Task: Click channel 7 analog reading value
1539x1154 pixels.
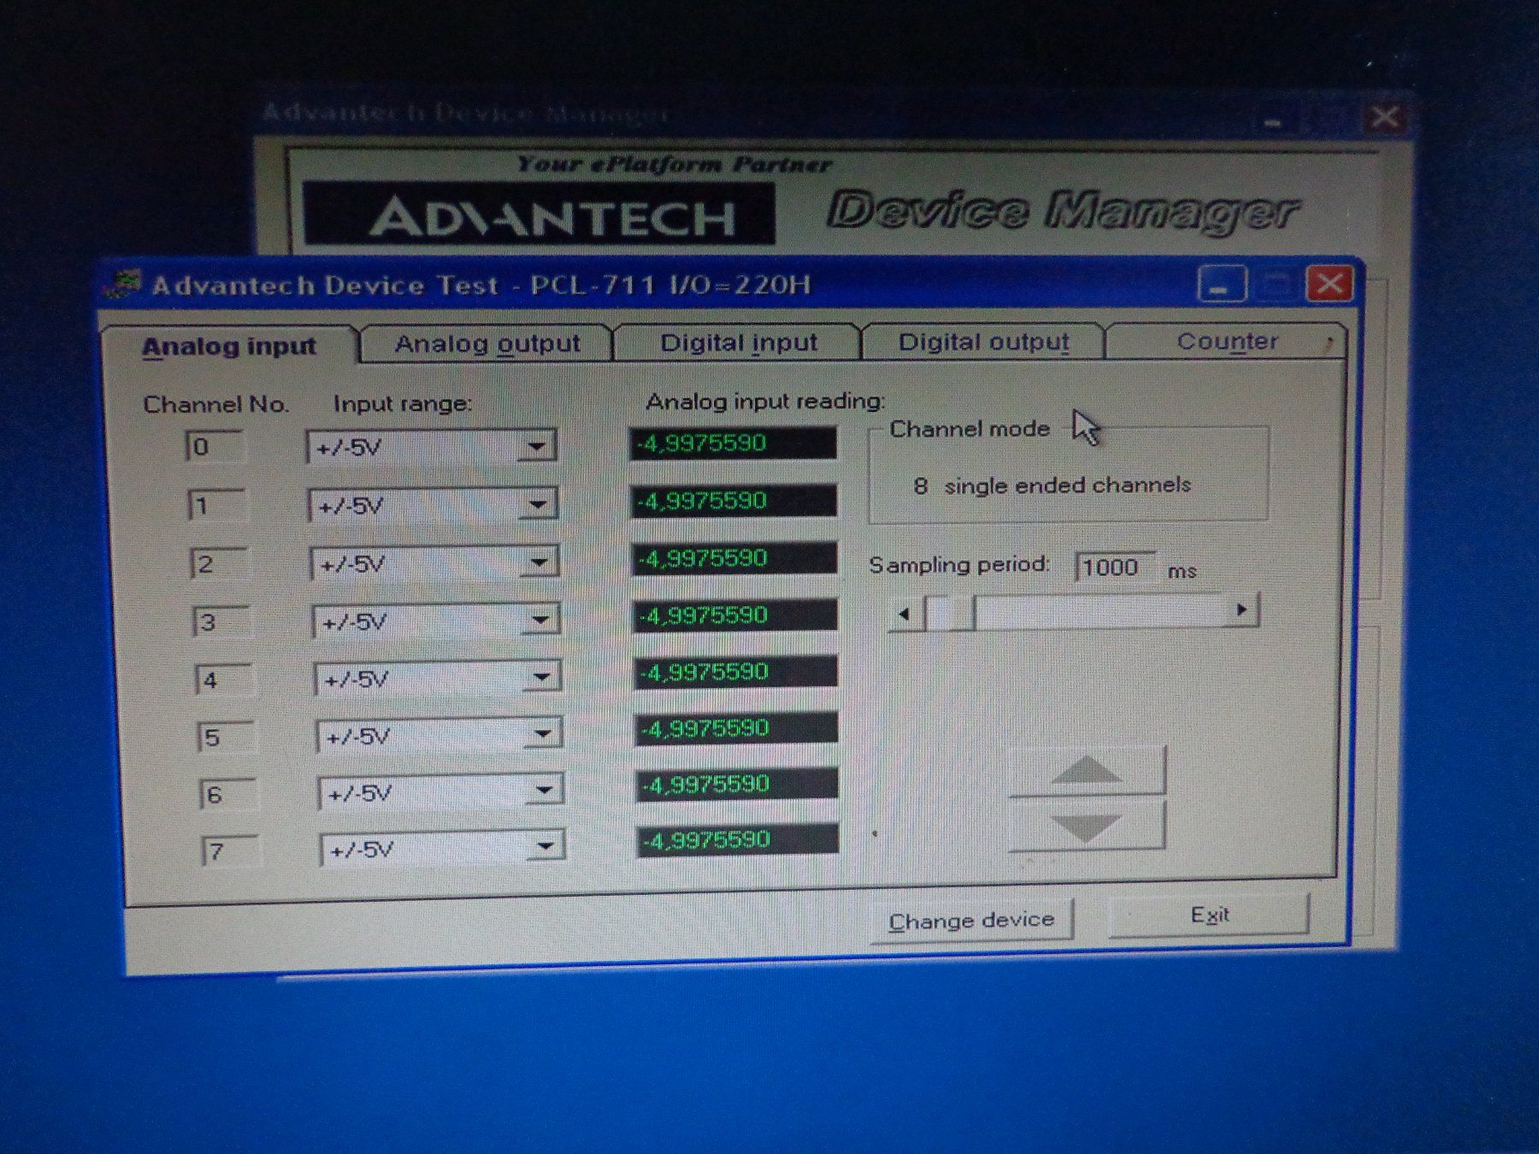Action: [x=739, y=839]
